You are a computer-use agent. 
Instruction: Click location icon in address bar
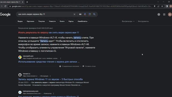[x=155, y=6]
